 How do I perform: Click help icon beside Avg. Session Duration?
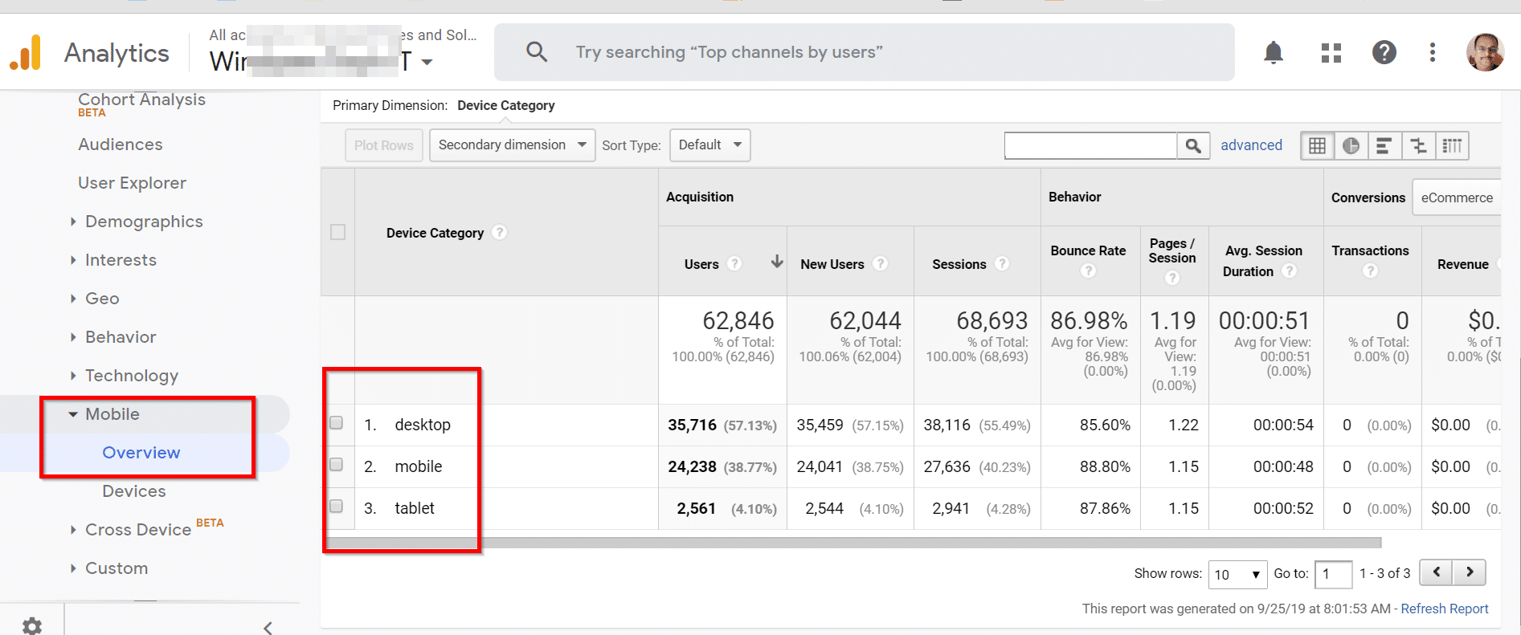coord(1289,271)
